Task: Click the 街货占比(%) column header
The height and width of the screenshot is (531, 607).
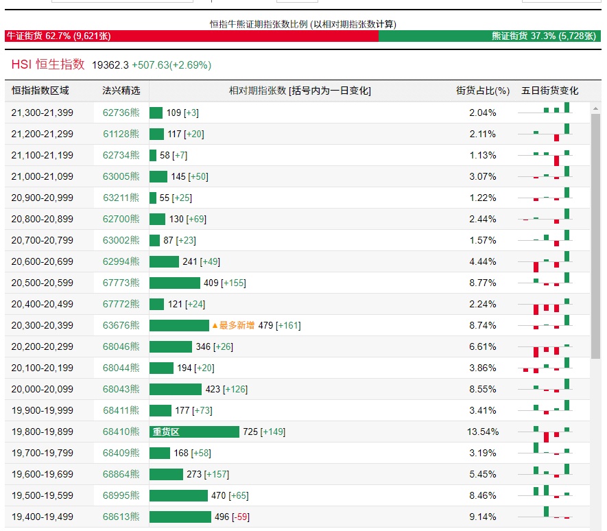Action: 483,91
